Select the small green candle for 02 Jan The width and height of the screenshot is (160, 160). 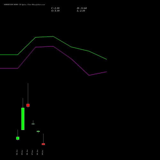pyautogui.click(x=18, y=138)
